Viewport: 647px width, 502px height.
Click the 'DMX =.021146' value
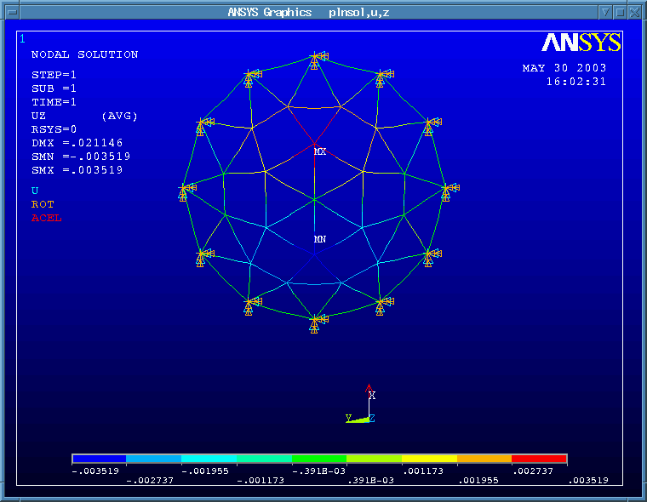click(77, 143)
